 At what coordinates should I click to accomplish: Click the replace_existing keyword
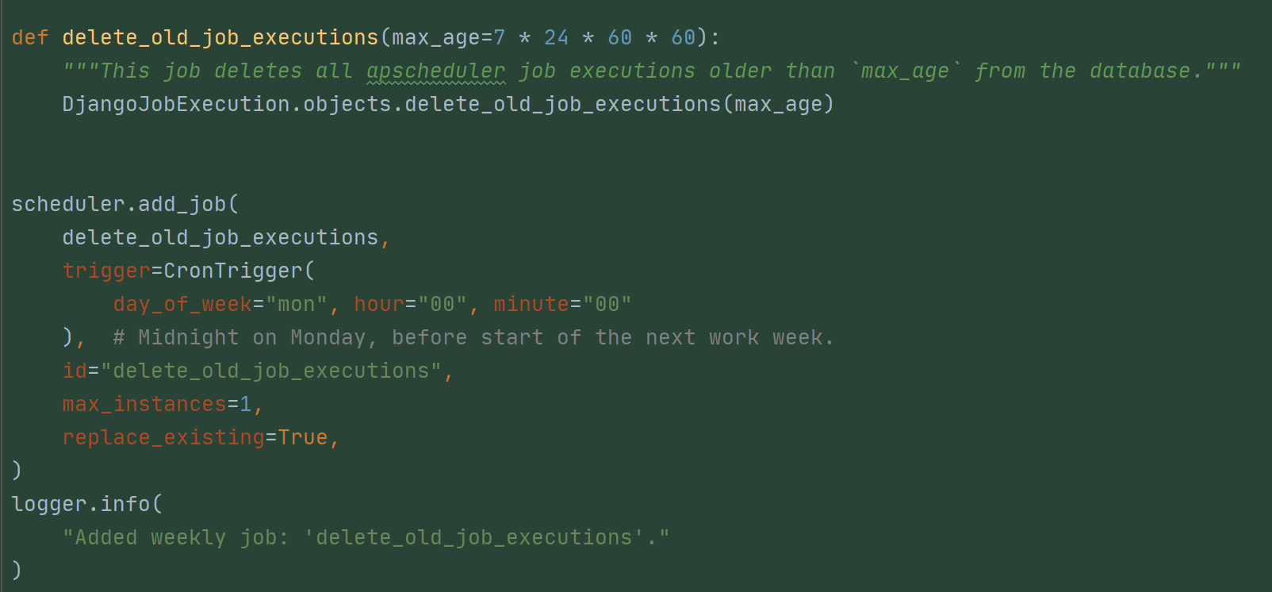[163, 437]
